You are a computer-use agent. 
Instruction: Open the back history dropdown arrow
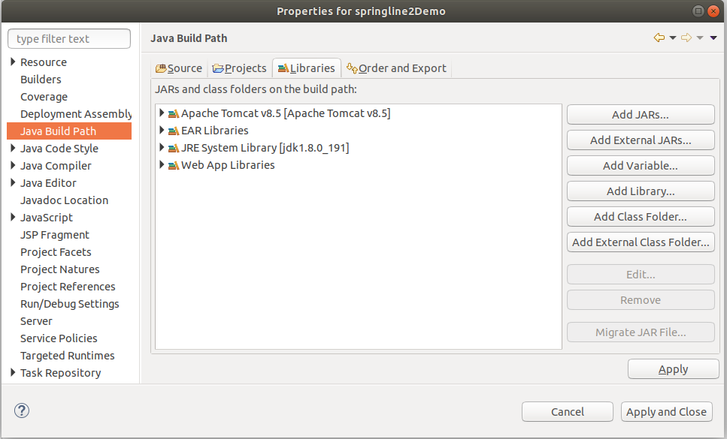[x=673, y=38]
